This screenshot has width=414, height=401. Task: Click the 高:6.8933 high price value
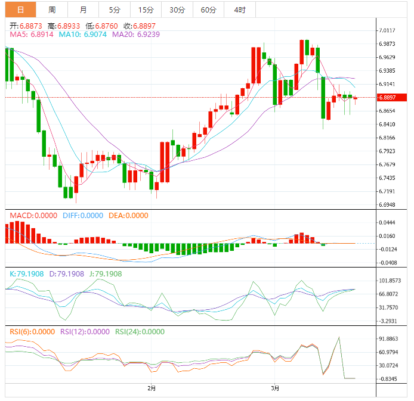click(x=64, y=26)
